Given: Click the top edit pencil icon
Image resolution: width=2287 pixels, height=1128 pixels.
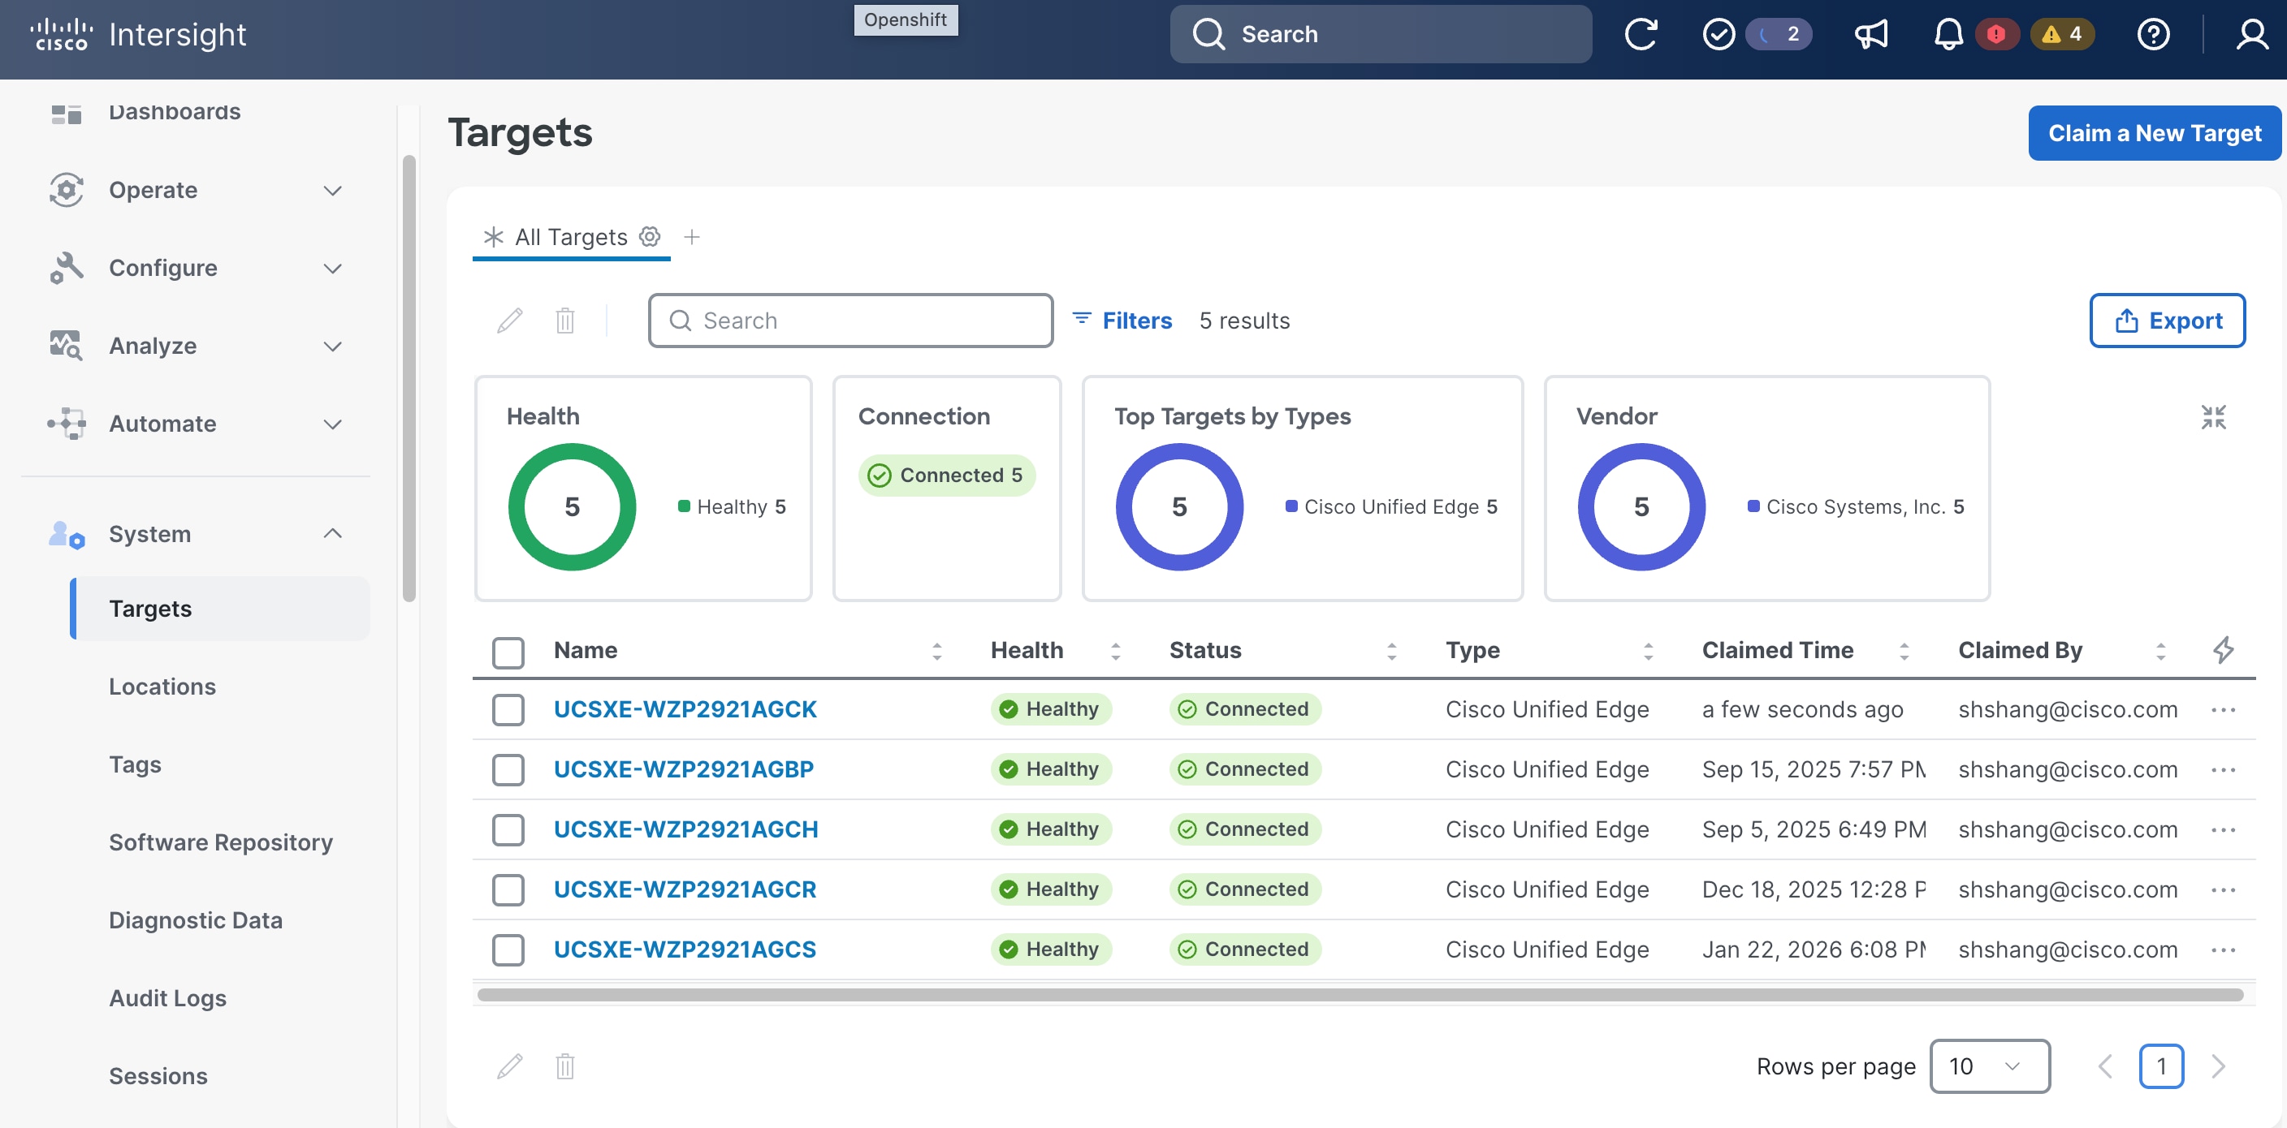Looking at the screenshot, I should pos(509,320).
